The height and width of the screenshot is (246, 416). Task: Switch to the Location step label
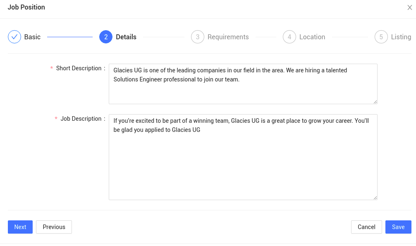(312, 37)
